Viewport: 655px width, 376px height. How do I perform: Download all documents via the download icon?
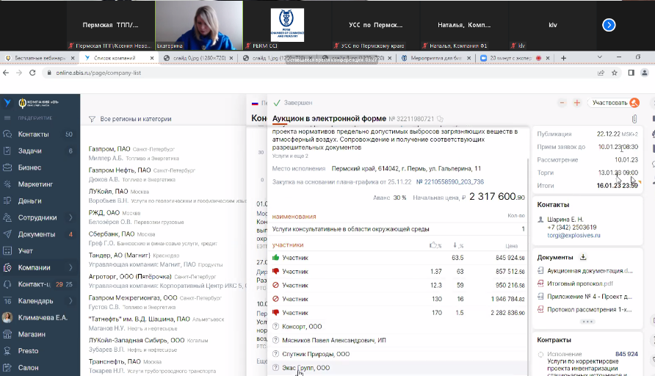pyautogui.click(x=583, y=257)
